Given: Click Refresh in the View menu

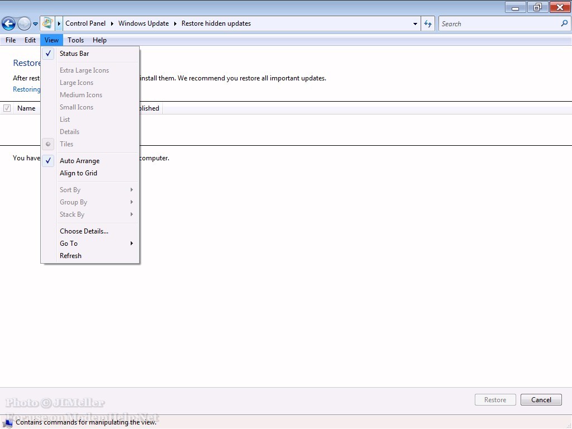Looking at the screenshot, I should point(90,256).
